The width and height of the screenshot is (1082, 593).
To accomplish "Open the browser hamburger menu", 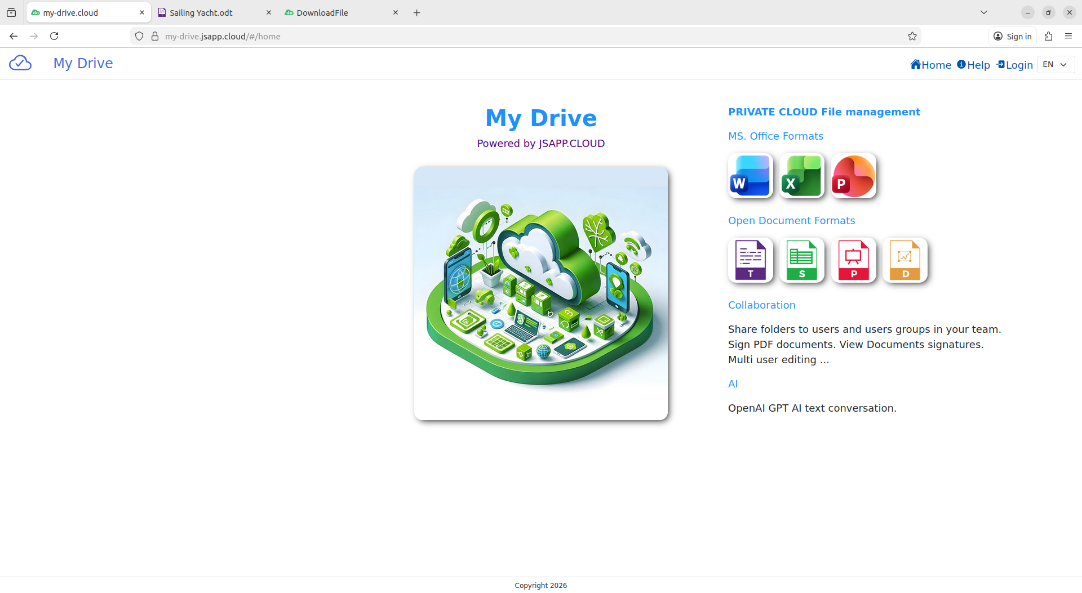I will tap(1068, 36).
